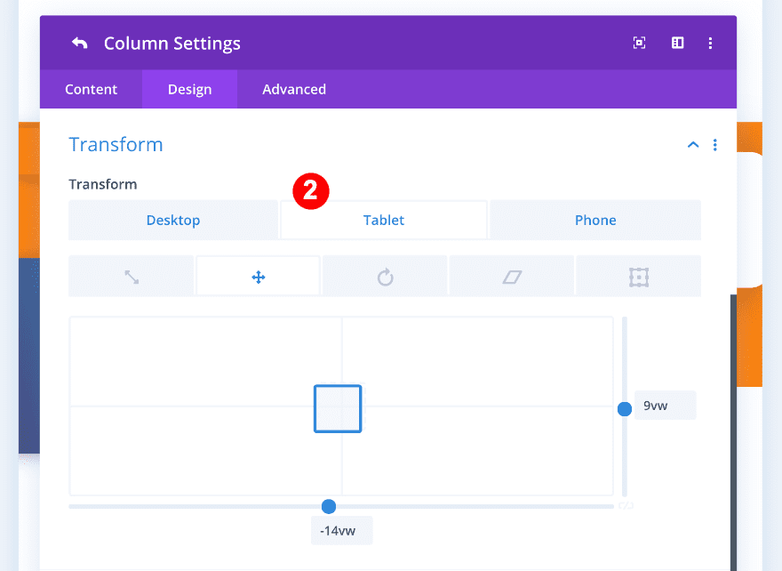Click the -14vw value field to edit it
Image resolution: width=782 pixels, height=571 pixels.
pos(341,529)
